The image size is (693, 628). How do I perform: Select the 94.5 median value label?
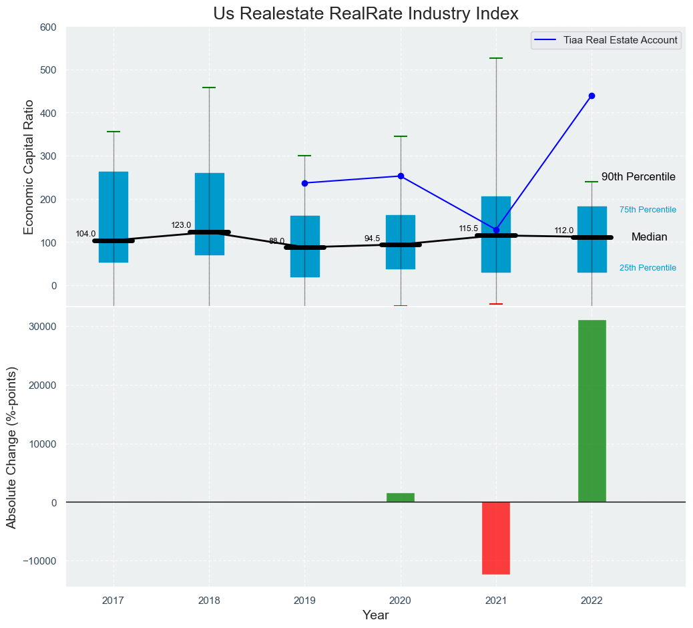point(372,239)
